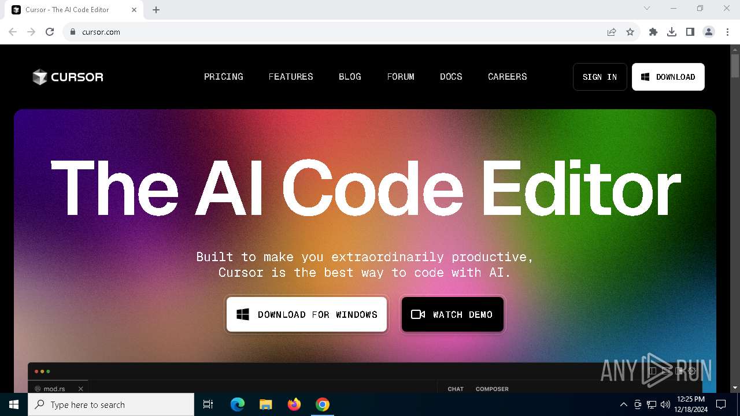Viewport: 740px width, 416px height.
Task: Open the Docs nav link
Action: [451, 77]
